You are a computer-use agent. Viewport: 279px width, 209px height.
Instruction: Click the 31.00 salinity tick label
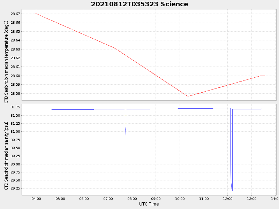[15, 132]
